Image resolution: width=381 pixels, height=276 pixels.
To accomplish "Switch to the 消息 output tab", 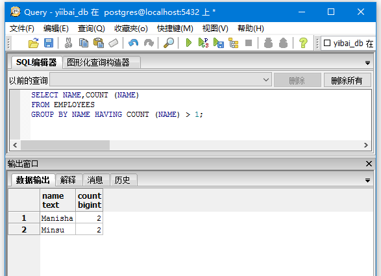I will tap(95, 180).
